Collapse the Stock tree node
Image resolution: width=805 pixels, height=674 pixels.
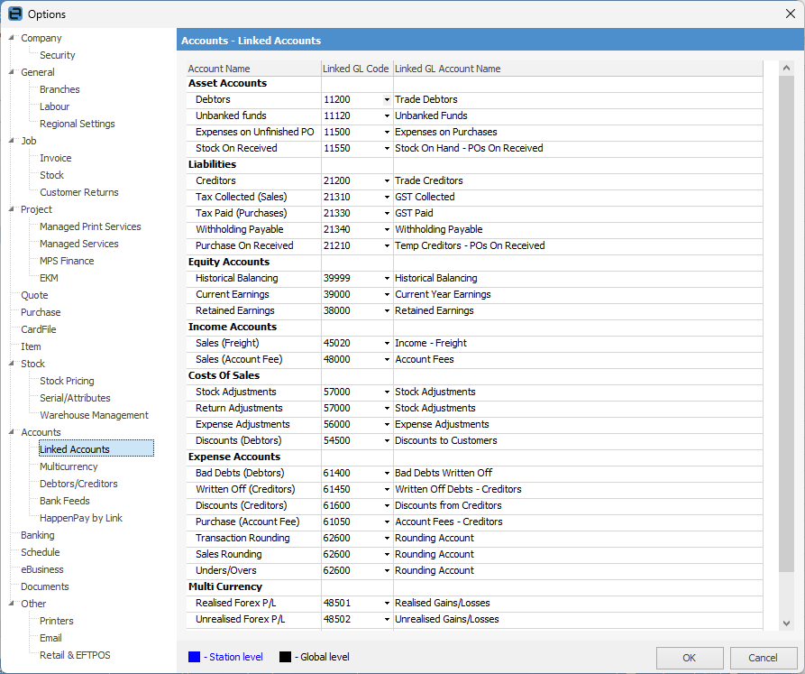11,364
